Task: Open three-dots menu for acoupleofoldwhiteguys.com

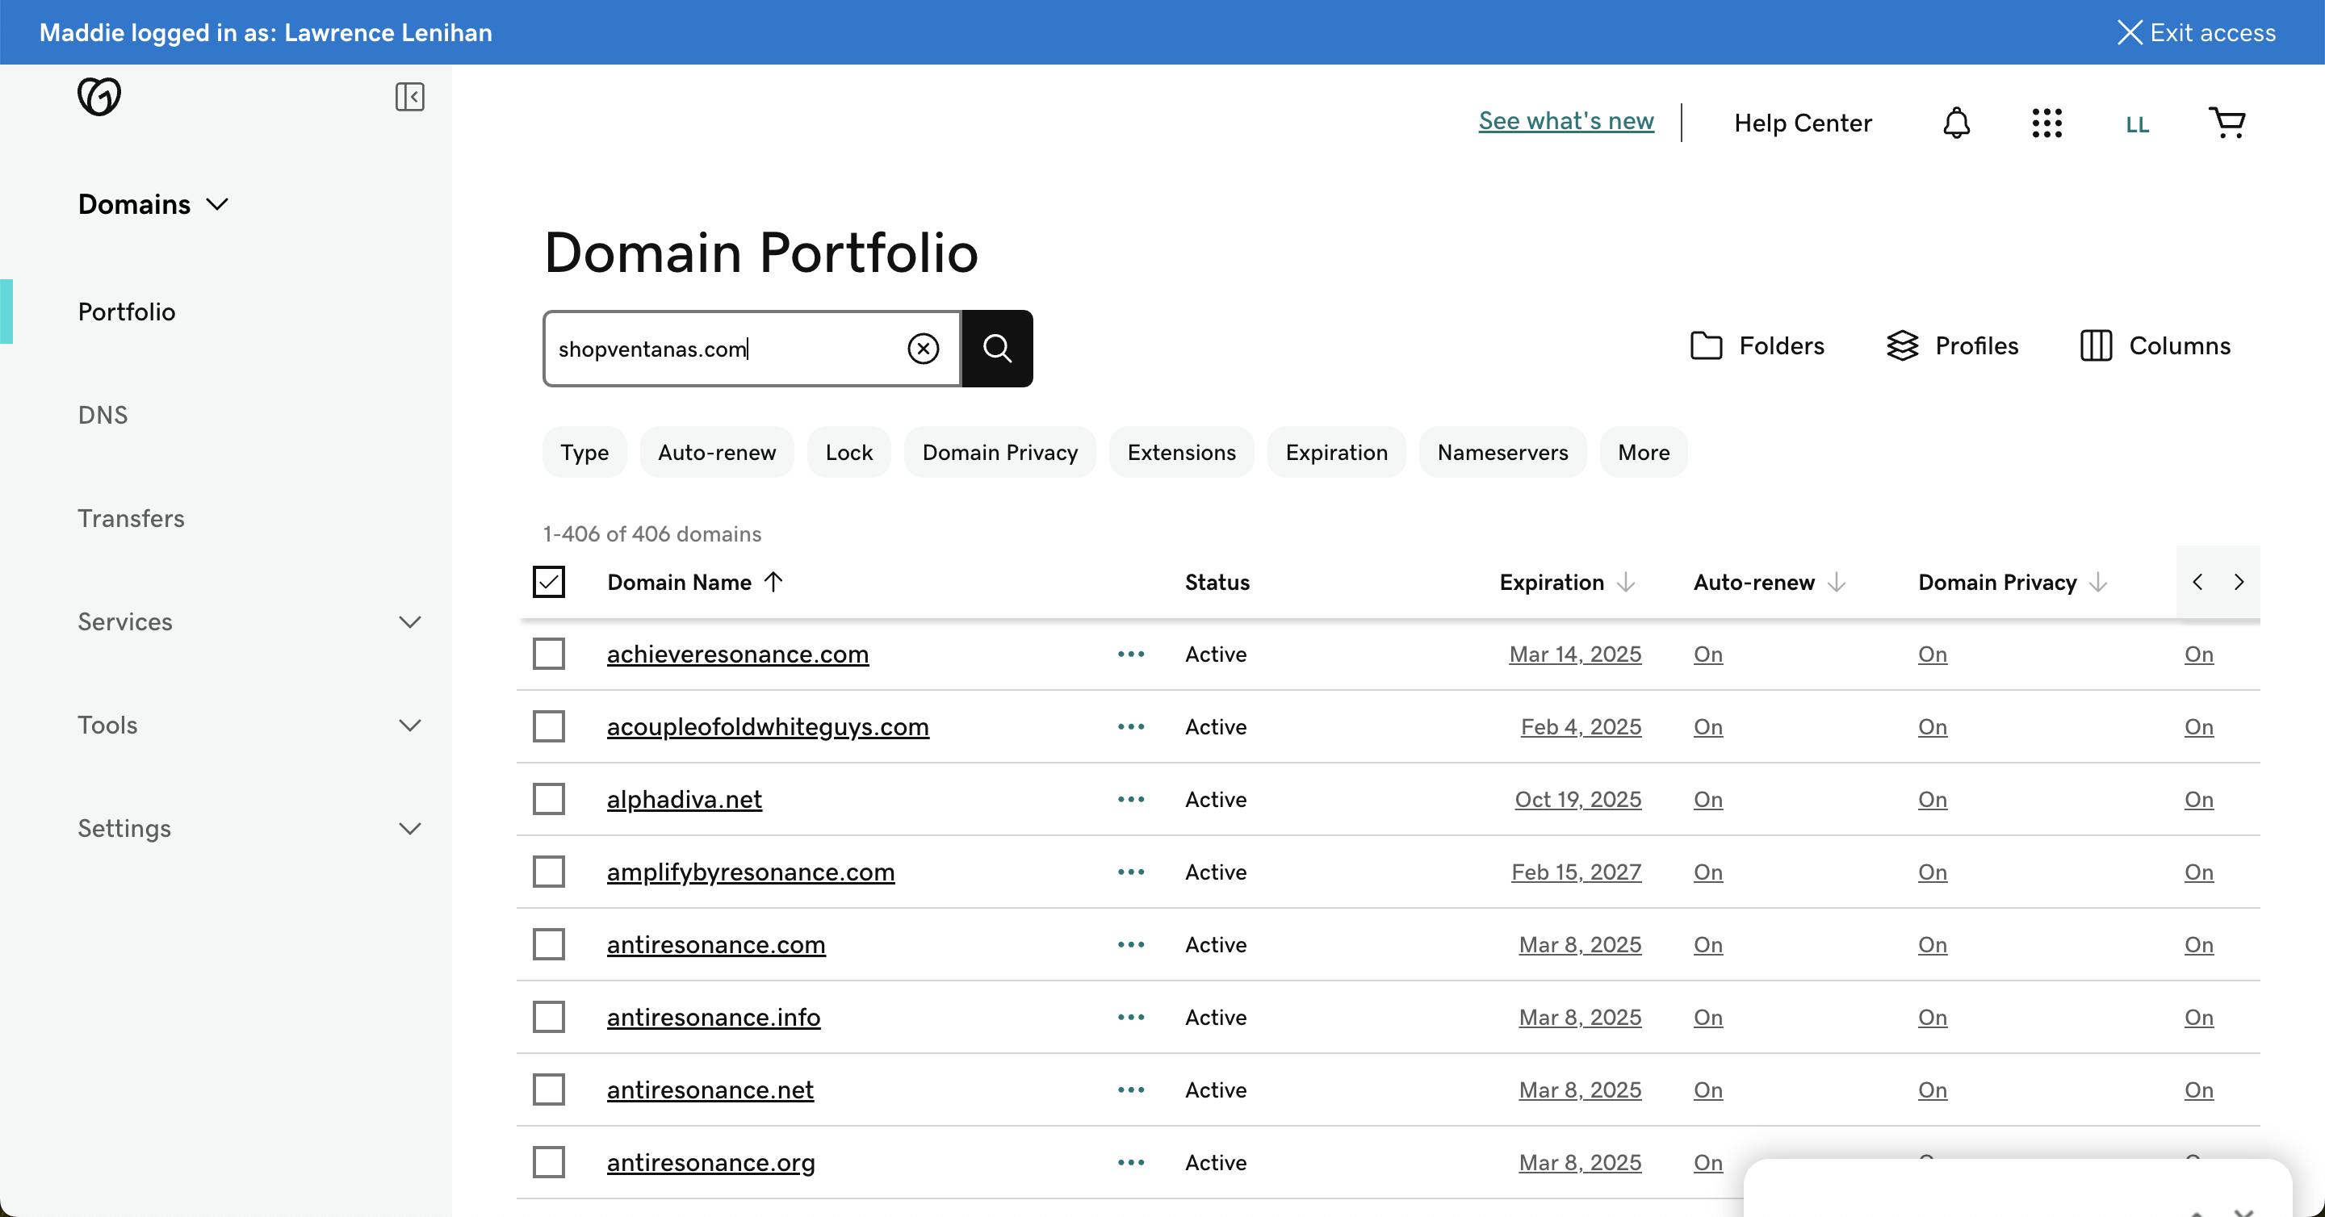Action: click(x=1131, y=727)
